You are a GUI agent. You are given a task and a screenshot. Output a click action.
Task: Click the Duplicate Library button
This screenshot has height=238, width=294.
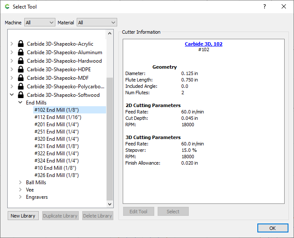coord(61,216)
